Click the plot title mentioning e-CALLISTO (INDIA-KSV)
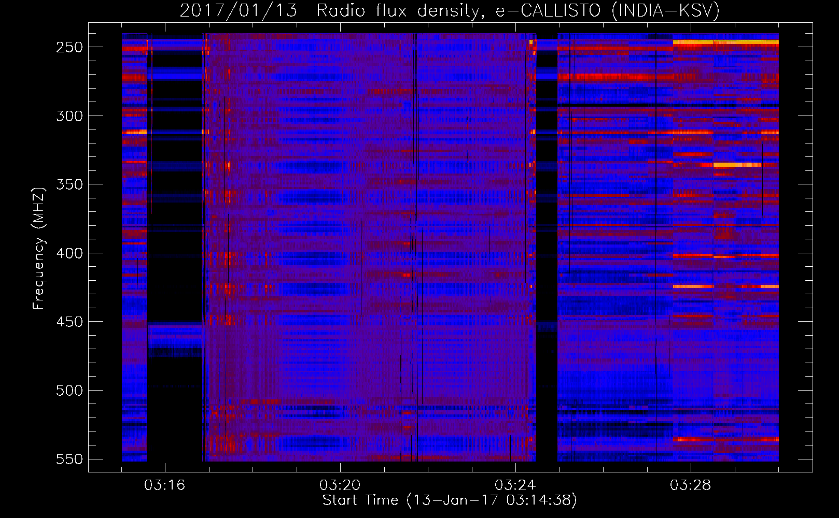The image size is (839, 518). (x=450, y=10)
